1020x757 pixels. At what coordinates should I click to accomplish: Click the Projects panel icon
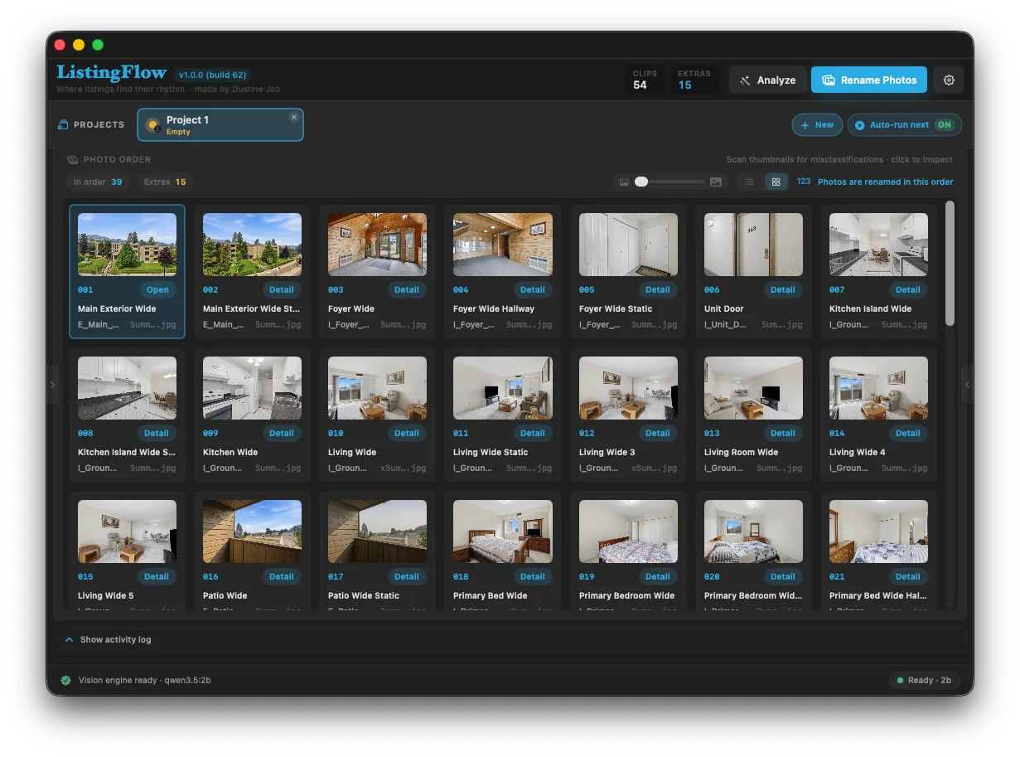(x=63, y=124)
